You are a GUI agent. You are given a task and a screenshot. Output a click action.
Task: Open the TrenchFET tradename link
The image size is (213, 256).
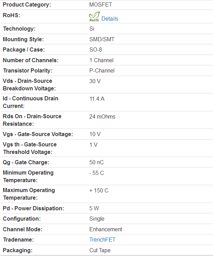point(102,240)
